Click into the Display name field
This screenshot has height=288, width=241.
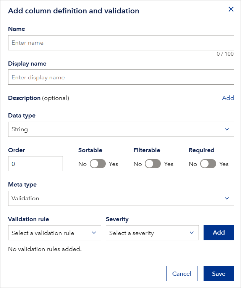(x=121, y=77)
